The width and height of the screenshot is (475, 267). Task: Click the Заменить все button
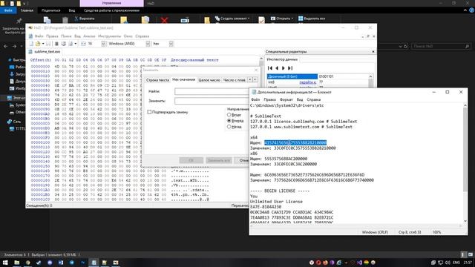[219, 160]
